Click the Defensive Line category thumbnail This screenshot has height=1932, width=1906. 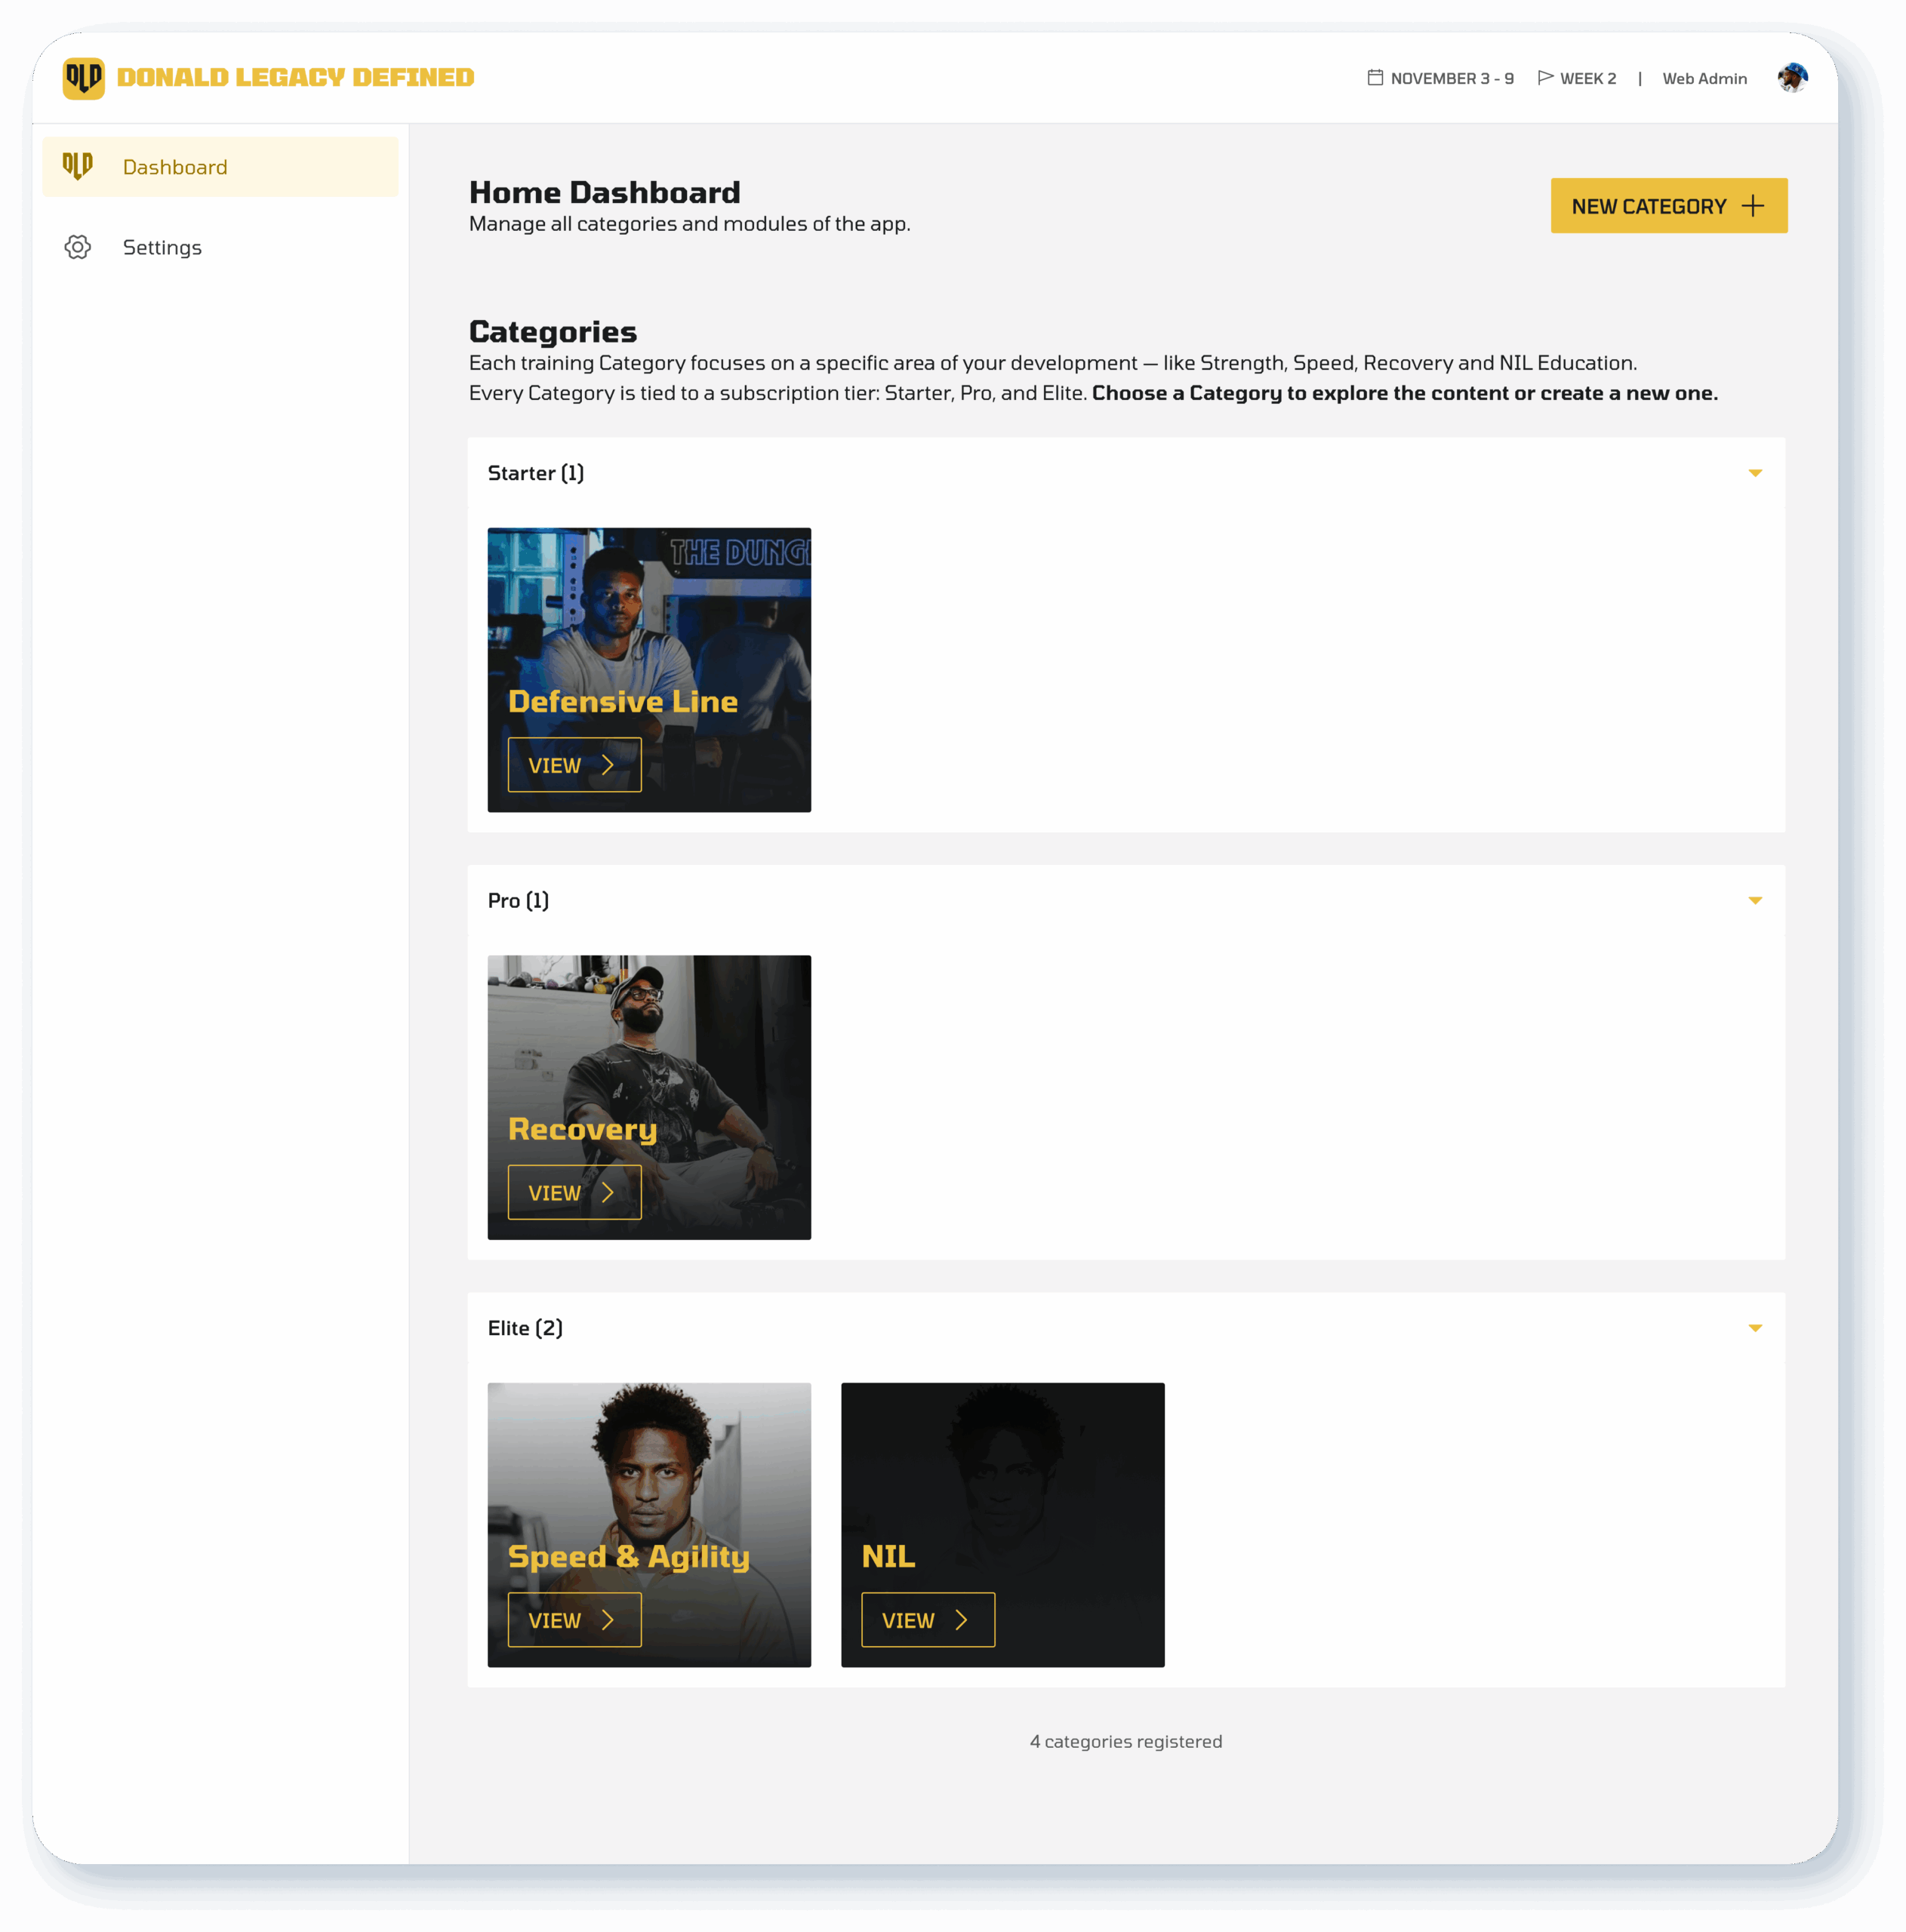[649, 610]
